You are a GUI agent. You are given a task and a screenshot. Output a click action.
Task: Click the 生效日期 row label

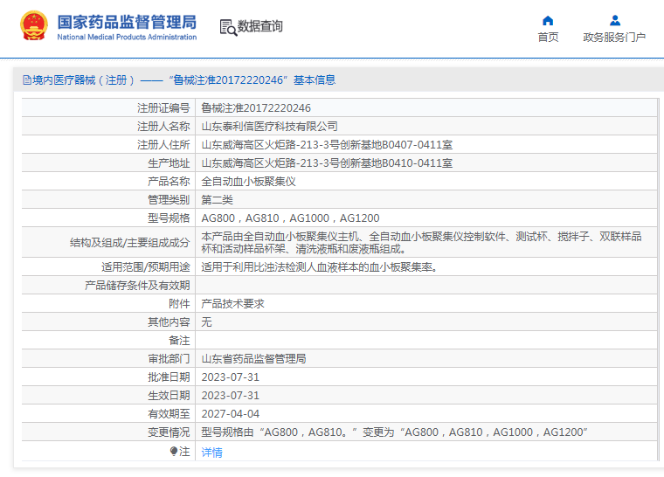click(169, 396)
